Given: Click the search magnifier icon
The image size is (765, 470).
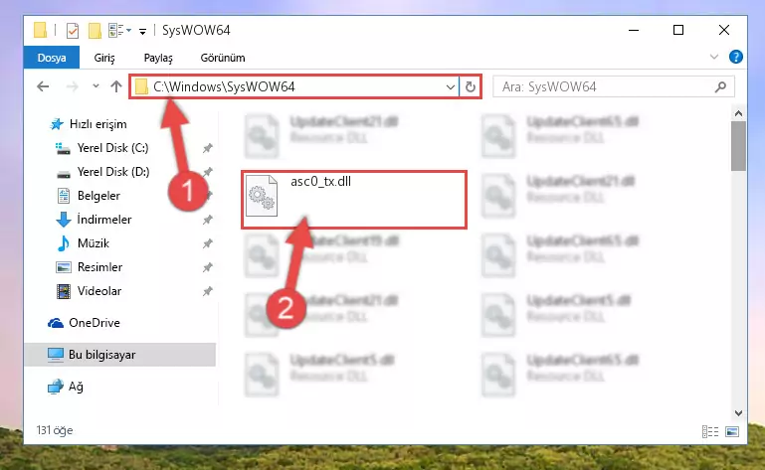Looking at the screenshot, I should click(x=720, y=86).
